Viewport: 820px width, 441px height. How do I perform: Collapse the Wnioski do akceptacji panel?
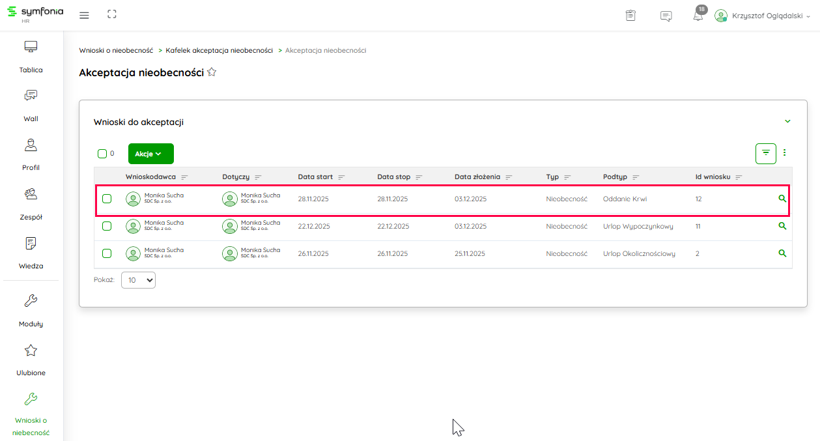(787, 122)
